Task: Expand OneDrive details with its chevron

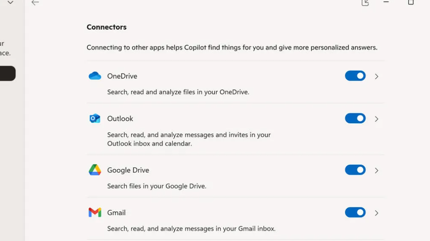Action: click(x=377, y=76)
